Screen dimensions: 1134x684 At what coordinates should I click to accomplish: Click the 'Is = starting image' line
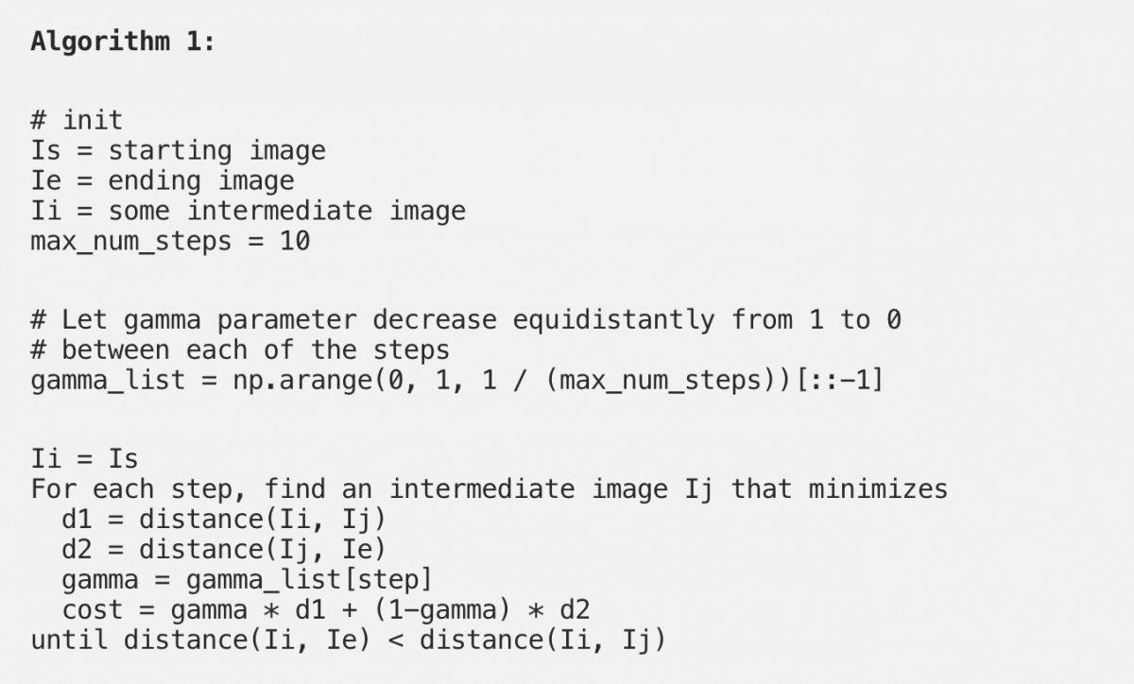pyautogui.click(x=179, y=151)
